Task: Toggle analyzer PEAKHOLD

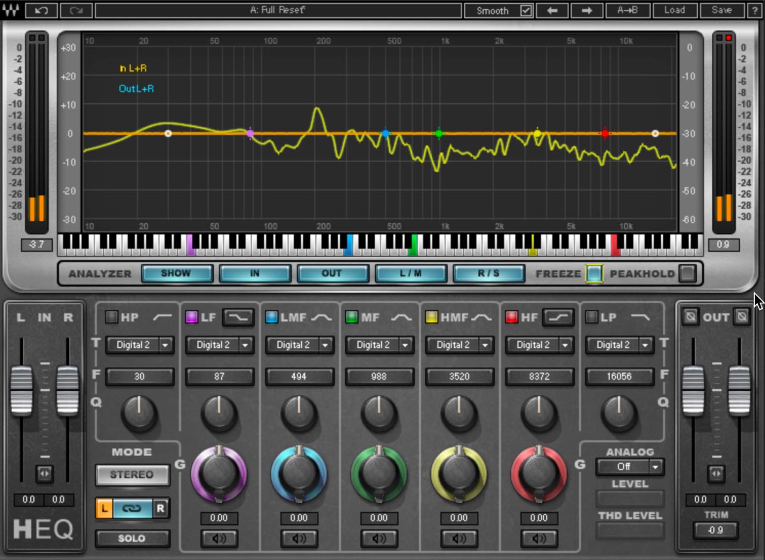Action: coord(687,273)
